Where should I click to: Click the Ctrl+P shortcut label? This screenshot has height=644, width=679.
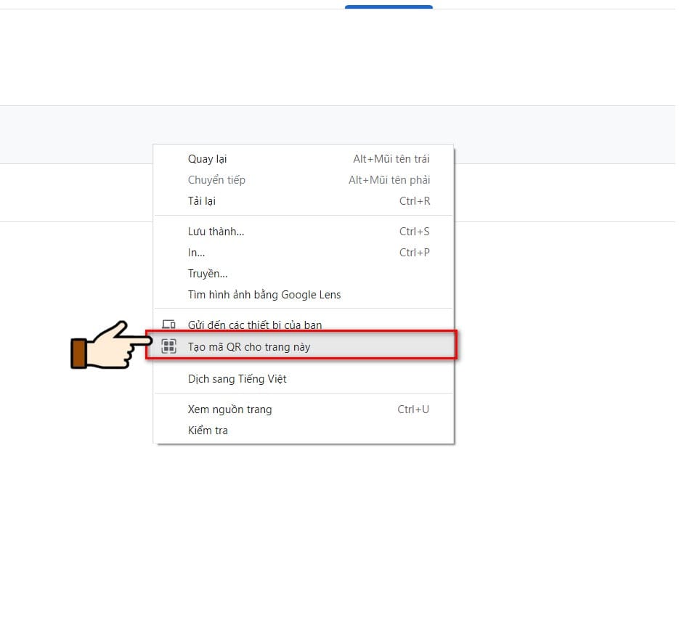415,253
